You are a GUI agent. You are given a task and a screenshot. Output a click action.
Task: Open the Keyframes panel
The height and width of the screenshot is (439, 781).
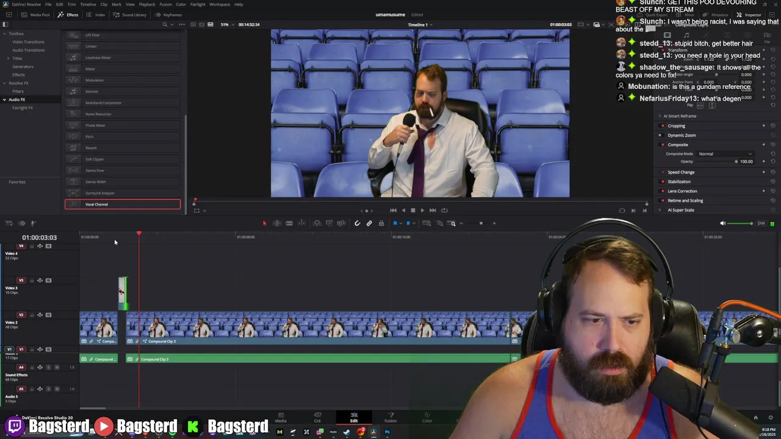click(x=168, y=15)
